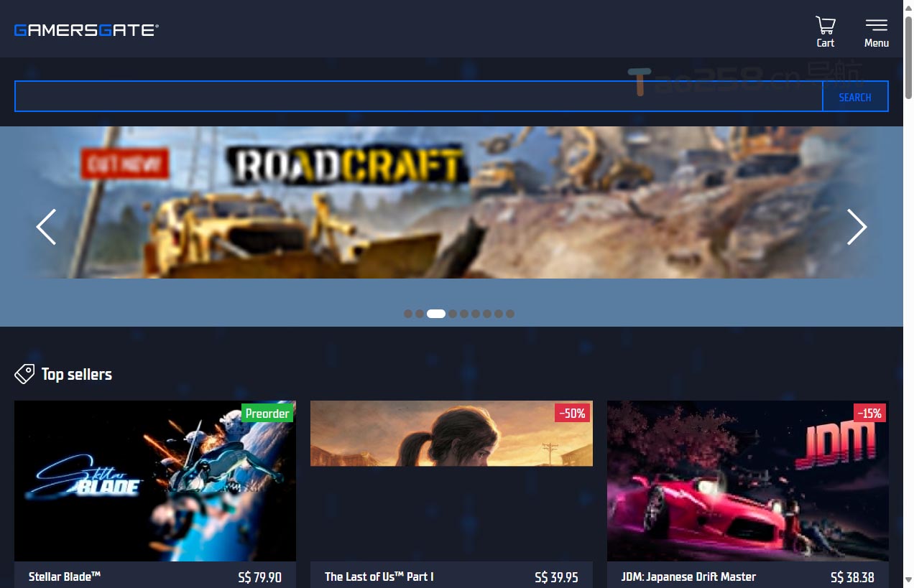
Task: Select ninth carousel dot
Action: (x=510, y=314)
